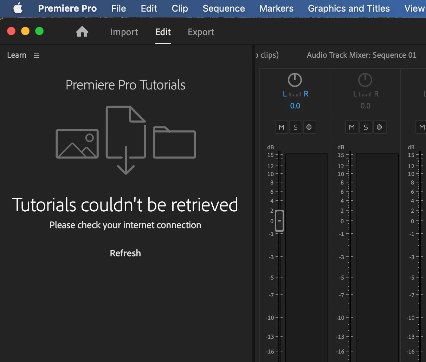Open the Apple menu
The width and height of the screenshot is (426, 362).
[x=18, y=8]
